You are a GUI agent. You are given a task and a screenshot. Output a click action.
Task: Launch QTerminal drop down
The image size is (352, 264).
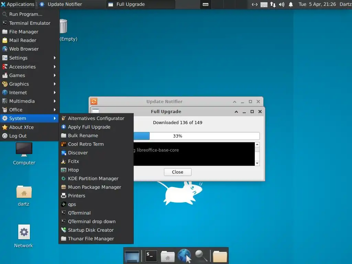96,221
